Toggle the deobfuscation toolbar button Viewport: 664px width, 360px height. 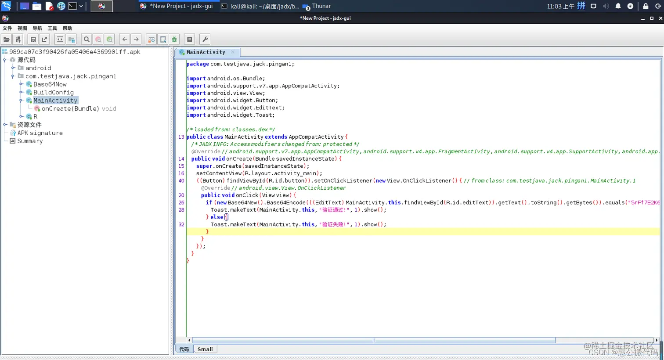coord(152,40)
